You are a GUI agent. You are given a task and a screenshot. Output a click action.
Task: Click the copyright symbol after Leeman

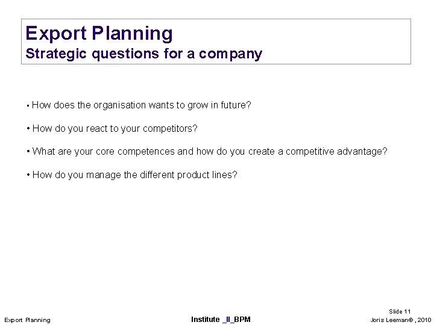[410, 320]
